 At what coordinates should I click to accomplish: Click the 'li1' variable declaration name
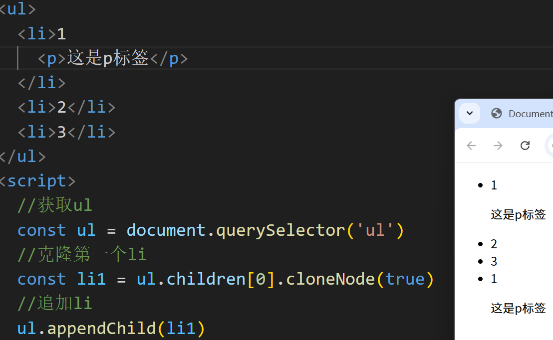click(x=91, y=279)
